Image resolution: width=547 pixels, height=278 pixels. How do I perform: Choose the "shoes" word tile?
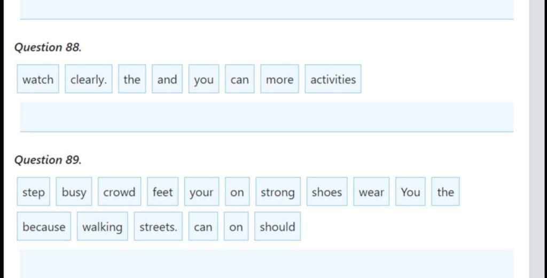[326, 192]
